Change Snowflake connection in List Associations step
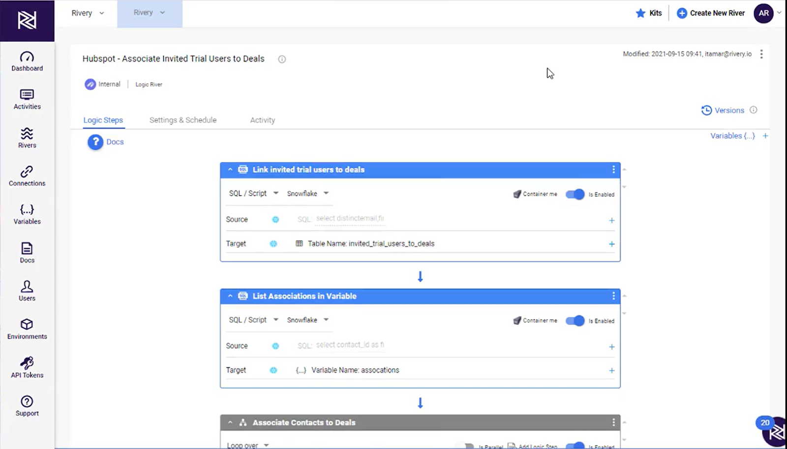The width and height of the screenshot is (787, 449). tap(308, 320)
